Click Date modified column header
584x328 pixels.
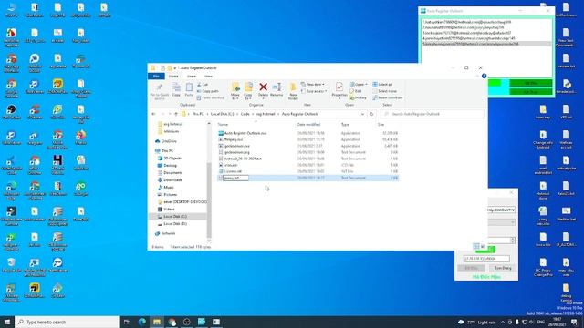coord(308,125)
